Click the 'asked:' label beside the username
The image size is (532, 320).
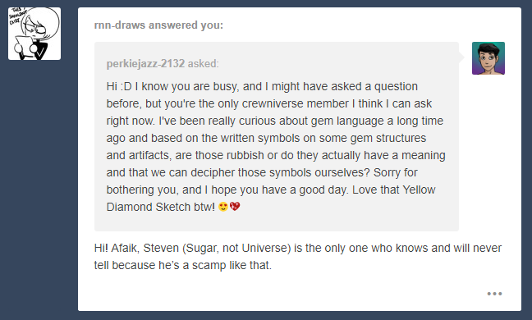coord(204,63)
